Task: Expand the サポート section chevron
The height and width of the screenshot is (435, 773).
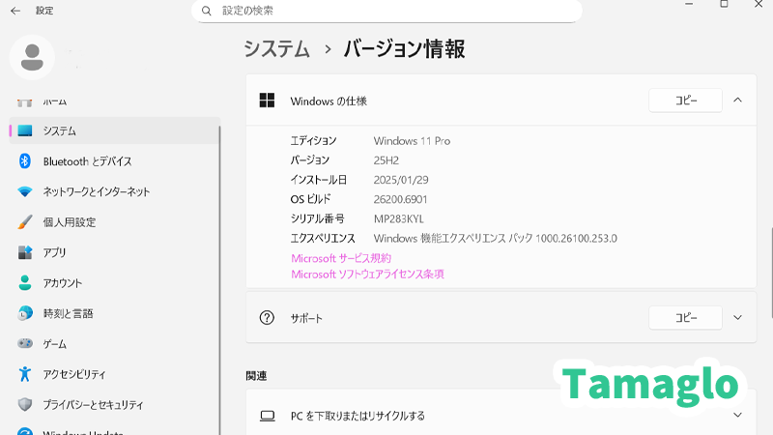Action: click(737, 318)
